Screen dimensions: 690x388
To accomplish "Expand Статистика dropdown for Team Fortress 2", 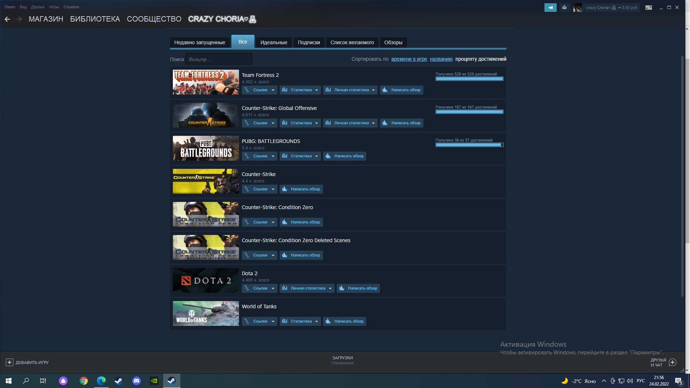I will click(300, 90).
